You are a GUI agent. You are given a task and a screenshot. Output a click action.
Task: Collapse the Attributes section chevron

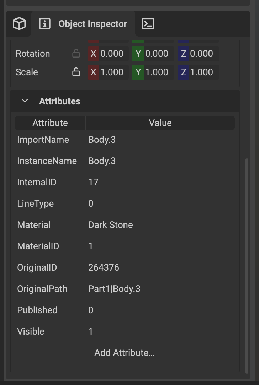pyautogui.click(x=25, y=101)
